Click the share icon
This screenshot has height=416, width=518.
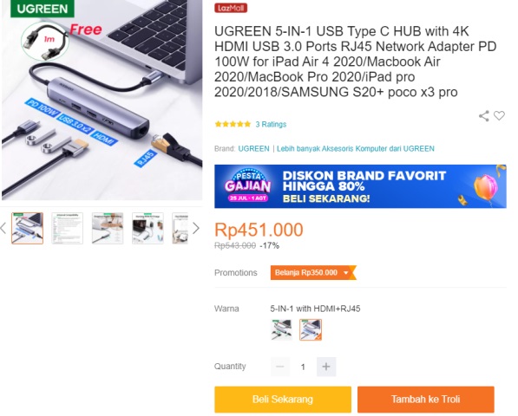point(483,116)
